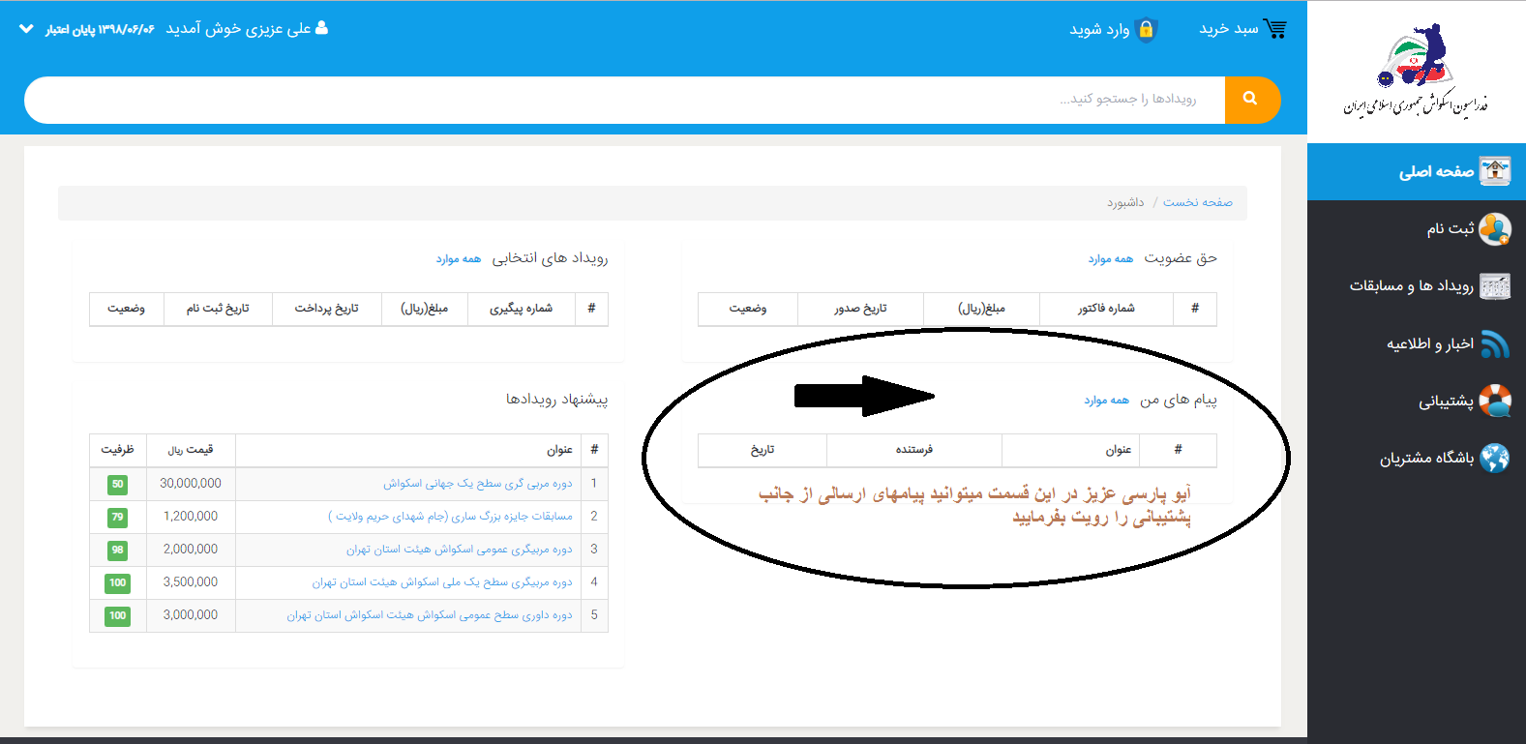The image size is (1526, 744).
Task: Click the skating federation logo
Action: [x=1416, y=71]
